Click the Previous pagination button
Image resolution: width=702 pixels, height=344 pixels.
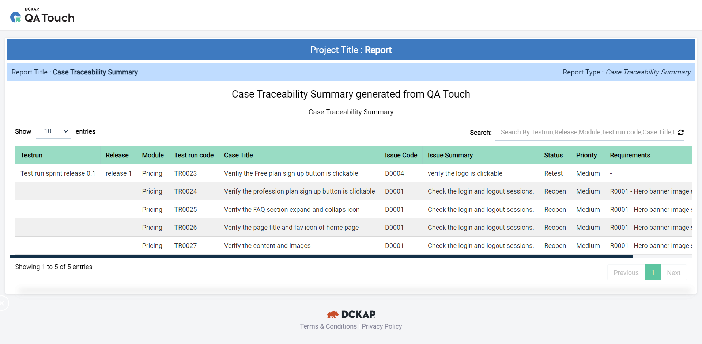coord(626,272)
